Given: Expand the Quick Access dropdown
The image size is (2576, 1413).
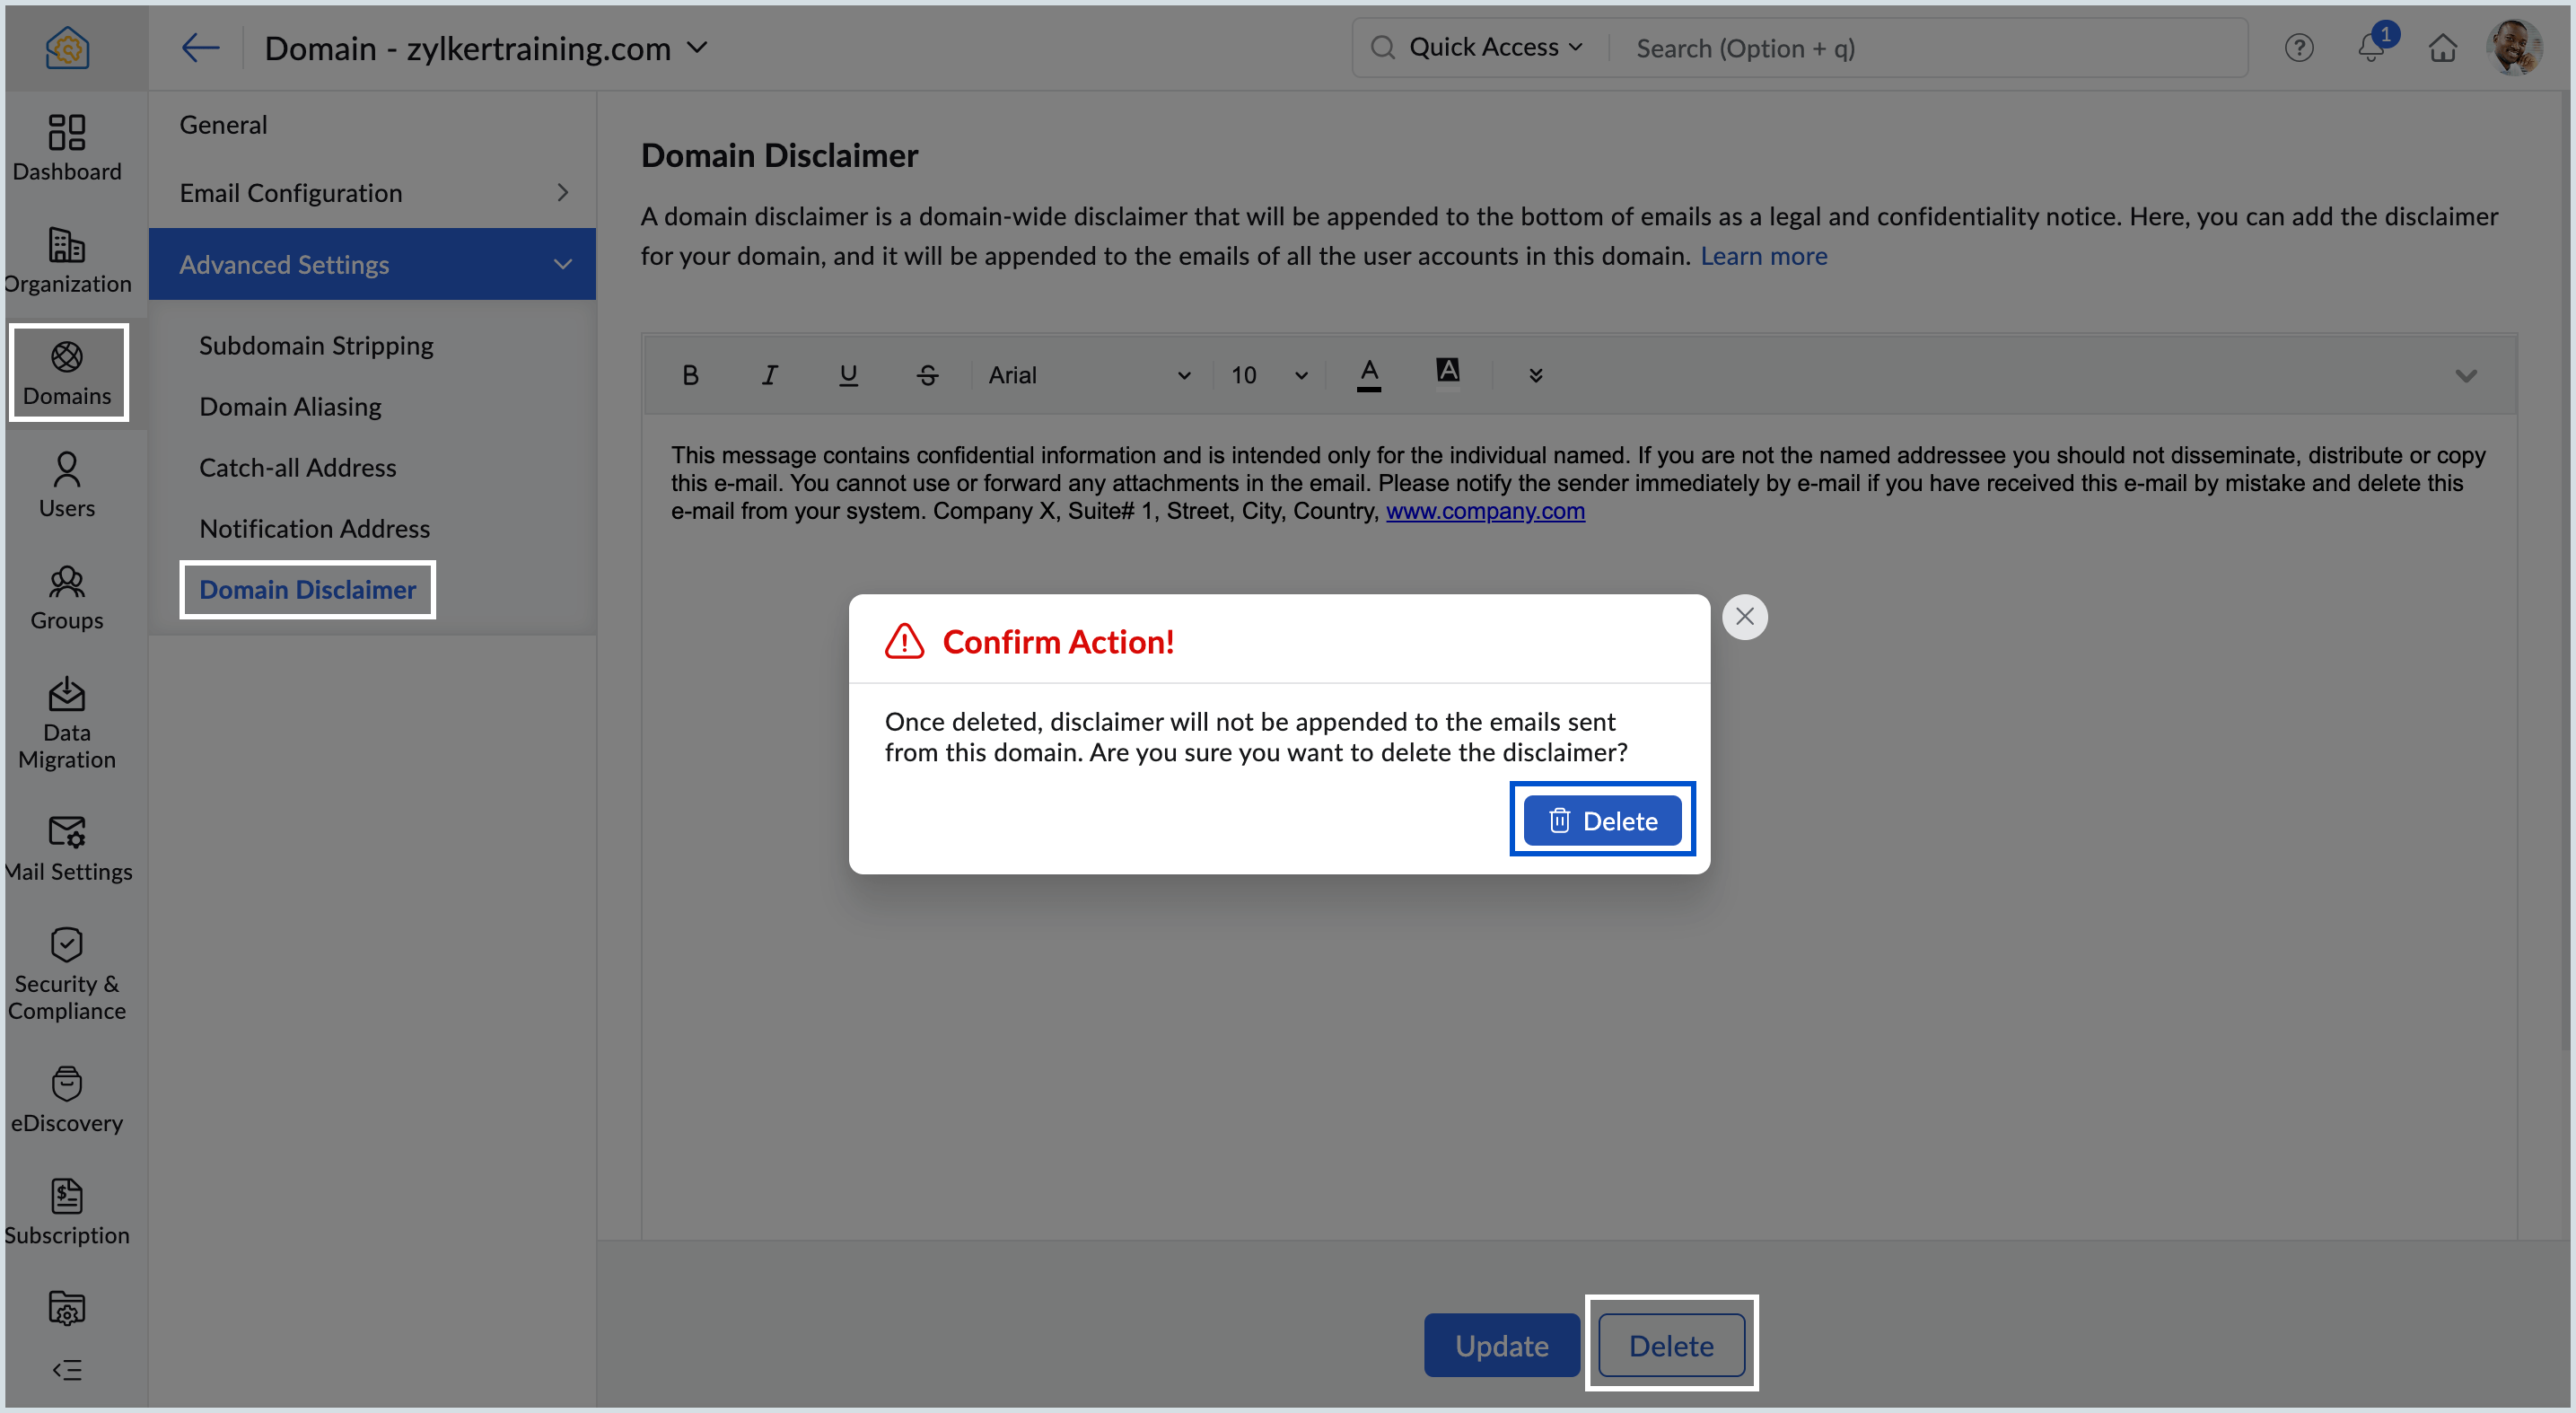Looking at the screenshot, I should click(x=1495, y=48).
